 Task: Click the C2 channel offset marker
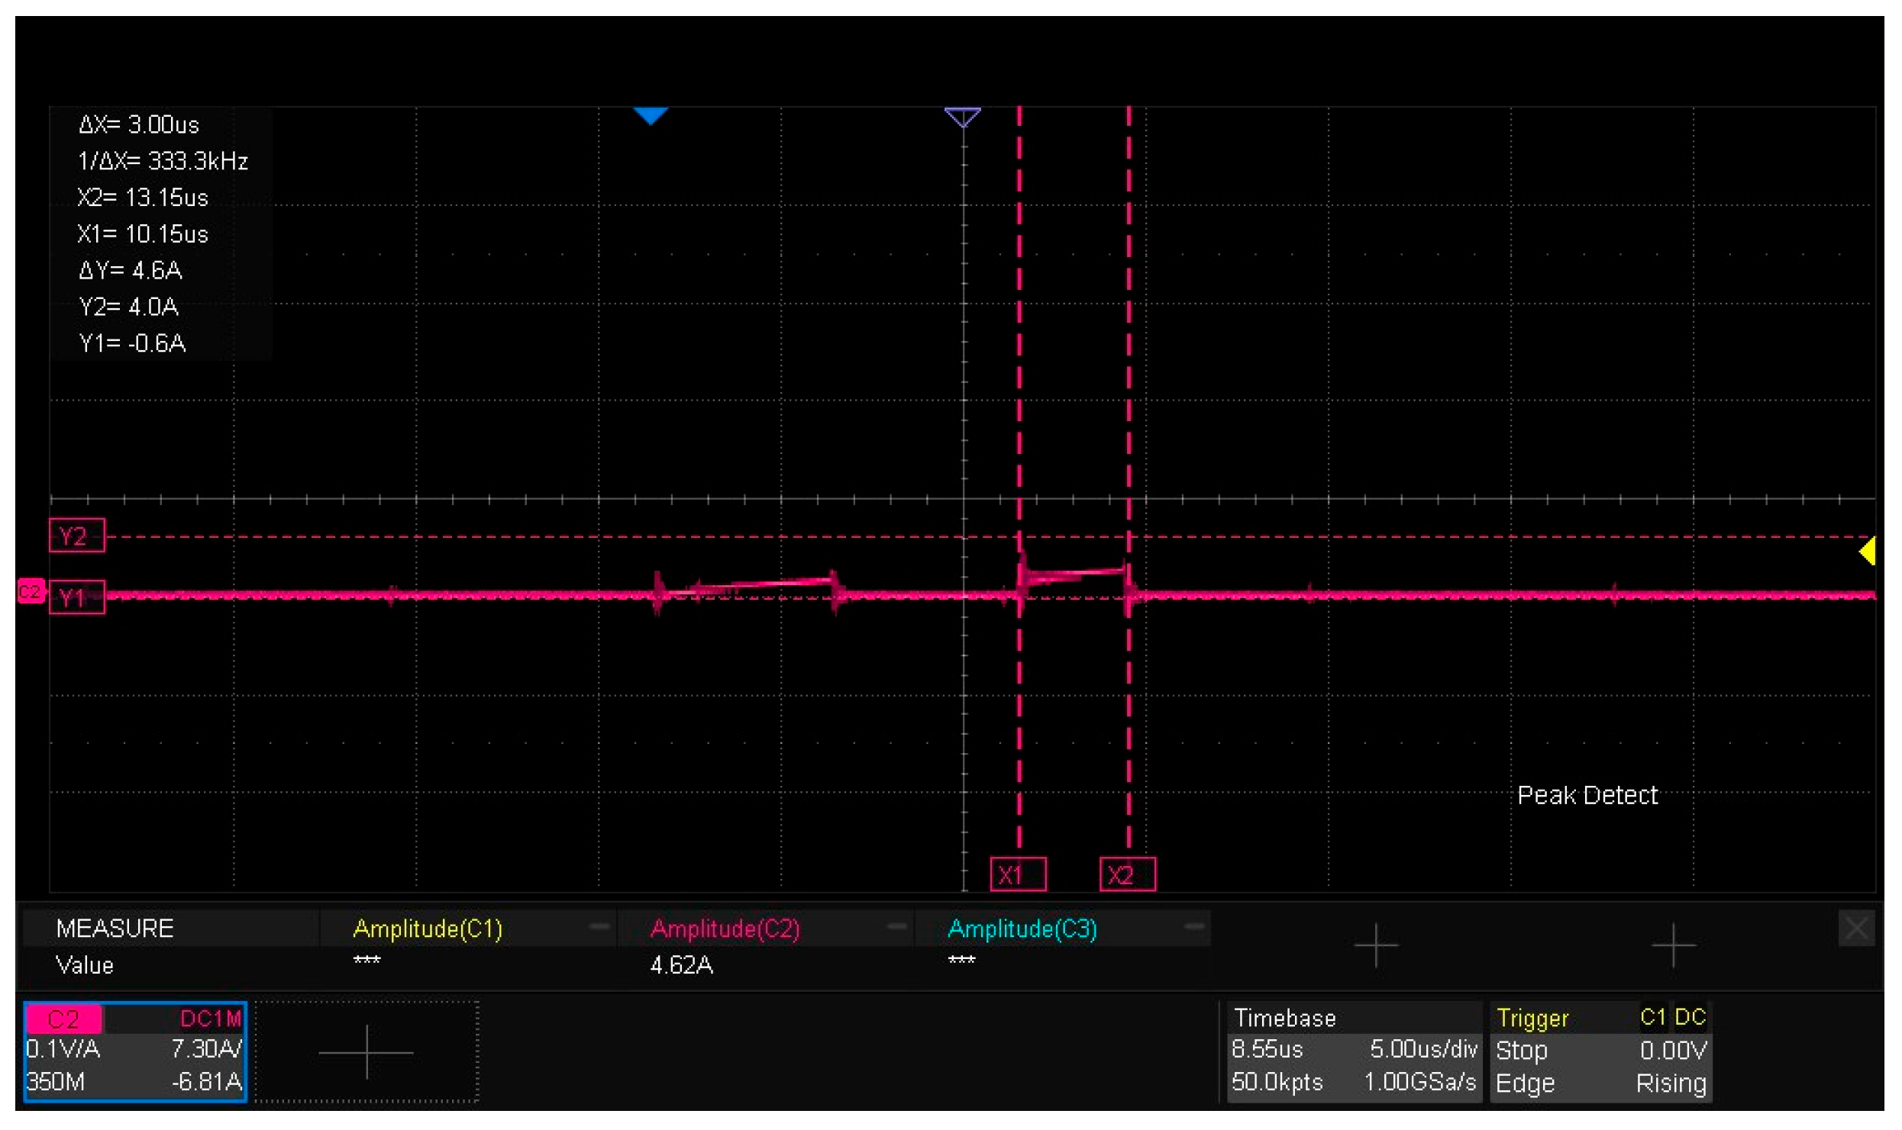tap(31, 591)
